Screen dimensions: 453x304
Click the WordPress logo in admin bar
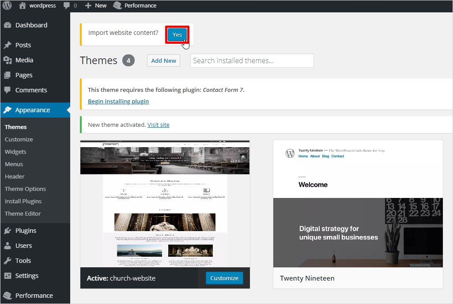pos(7,5)
